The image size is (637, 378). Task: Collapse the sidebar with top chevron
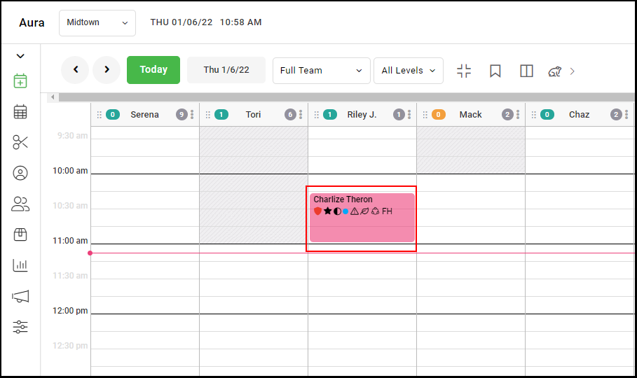20,56
